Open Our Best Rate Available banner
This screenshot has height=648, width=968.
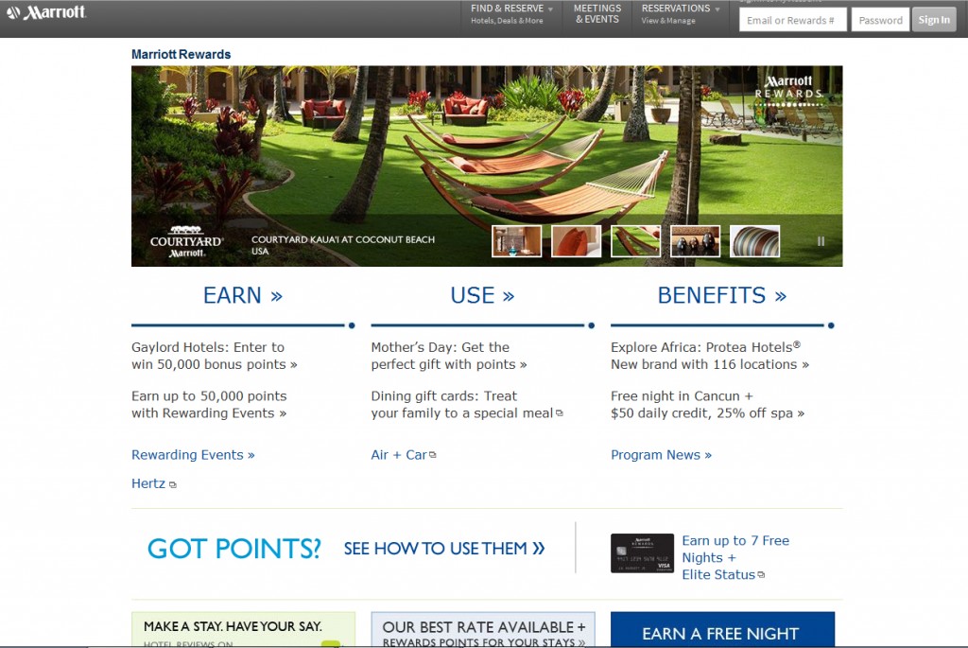[x=483, y=630]
